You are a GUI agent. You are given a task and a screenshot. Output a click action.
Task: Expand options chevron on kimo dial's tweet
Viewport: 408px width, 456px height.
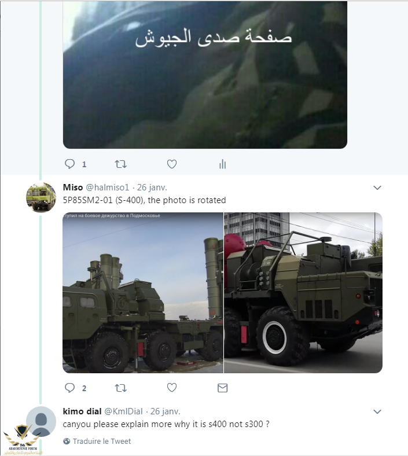tap(377, 411)
